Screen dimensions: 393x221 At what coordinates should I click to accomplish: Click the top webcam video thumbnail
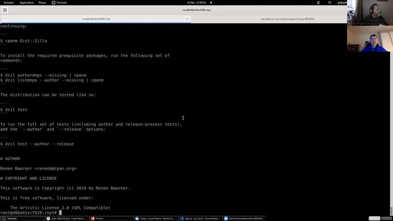(x=370, y=12)
